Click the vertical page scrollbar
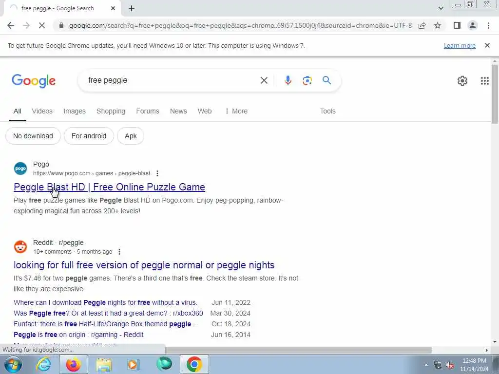The image size is (499, 374). 495,94
